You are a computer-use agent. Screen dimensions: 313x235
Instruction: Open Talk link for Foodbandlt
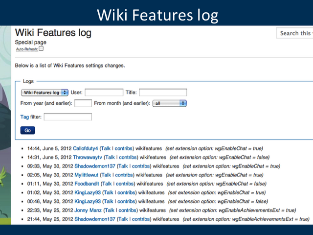107,184
